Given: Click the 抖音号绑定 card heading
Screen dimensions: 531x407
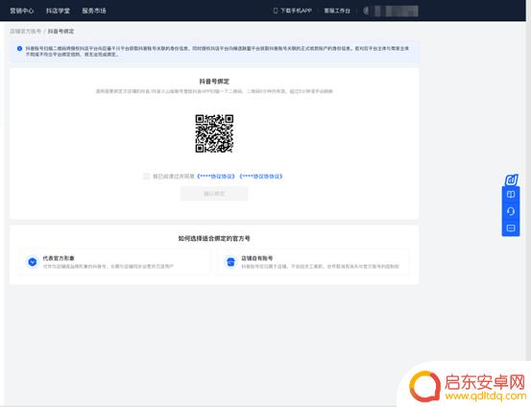Looking at the screenshot, I should pyautogui.click(x=214, y=82).
